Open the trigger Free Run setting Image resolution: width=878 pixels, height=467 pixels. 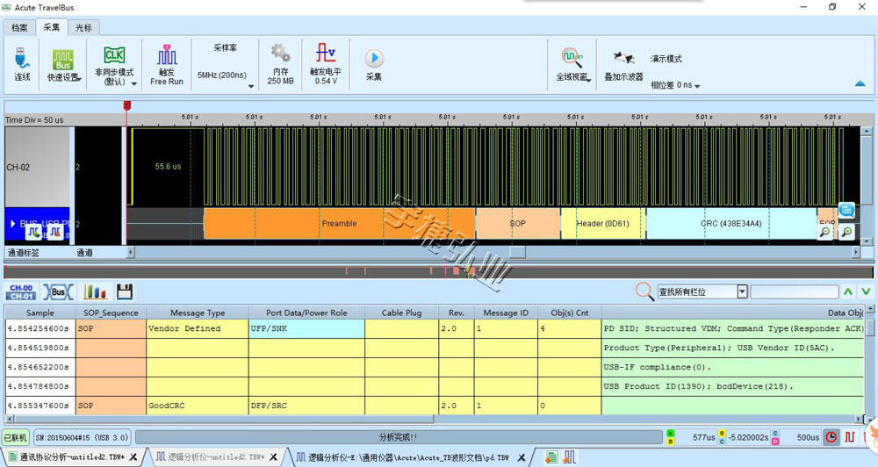[166, 65]
